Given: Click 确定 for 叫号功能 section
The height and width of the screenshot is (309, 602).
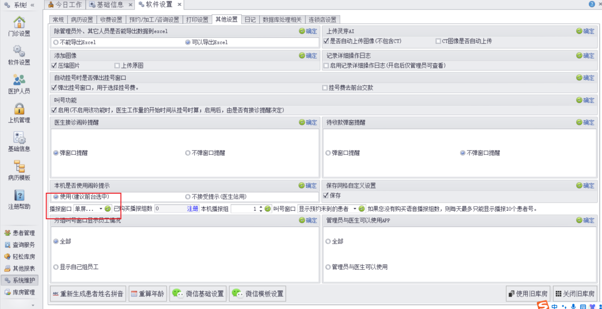Looking at the screenshot, I should coord(585,100).
